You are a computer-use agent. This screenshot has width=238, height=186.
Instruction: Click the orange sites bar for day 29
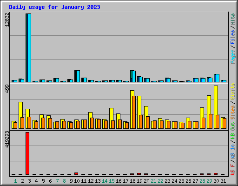(x=211, y=121)
